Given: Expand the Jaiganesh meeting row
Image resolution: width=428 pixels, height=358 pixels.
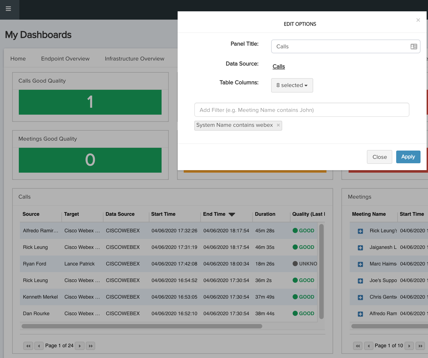Looking at the screenshot, I should coord(360,248).
